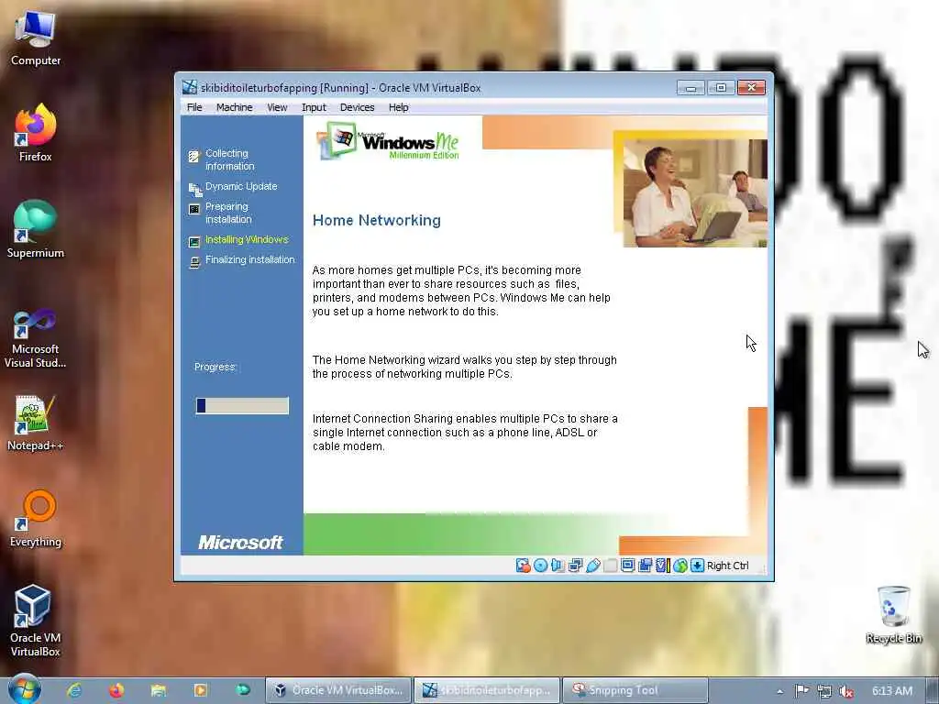Open the File menu in VirtualBox
939x704 pixels.
click(194, 107)
